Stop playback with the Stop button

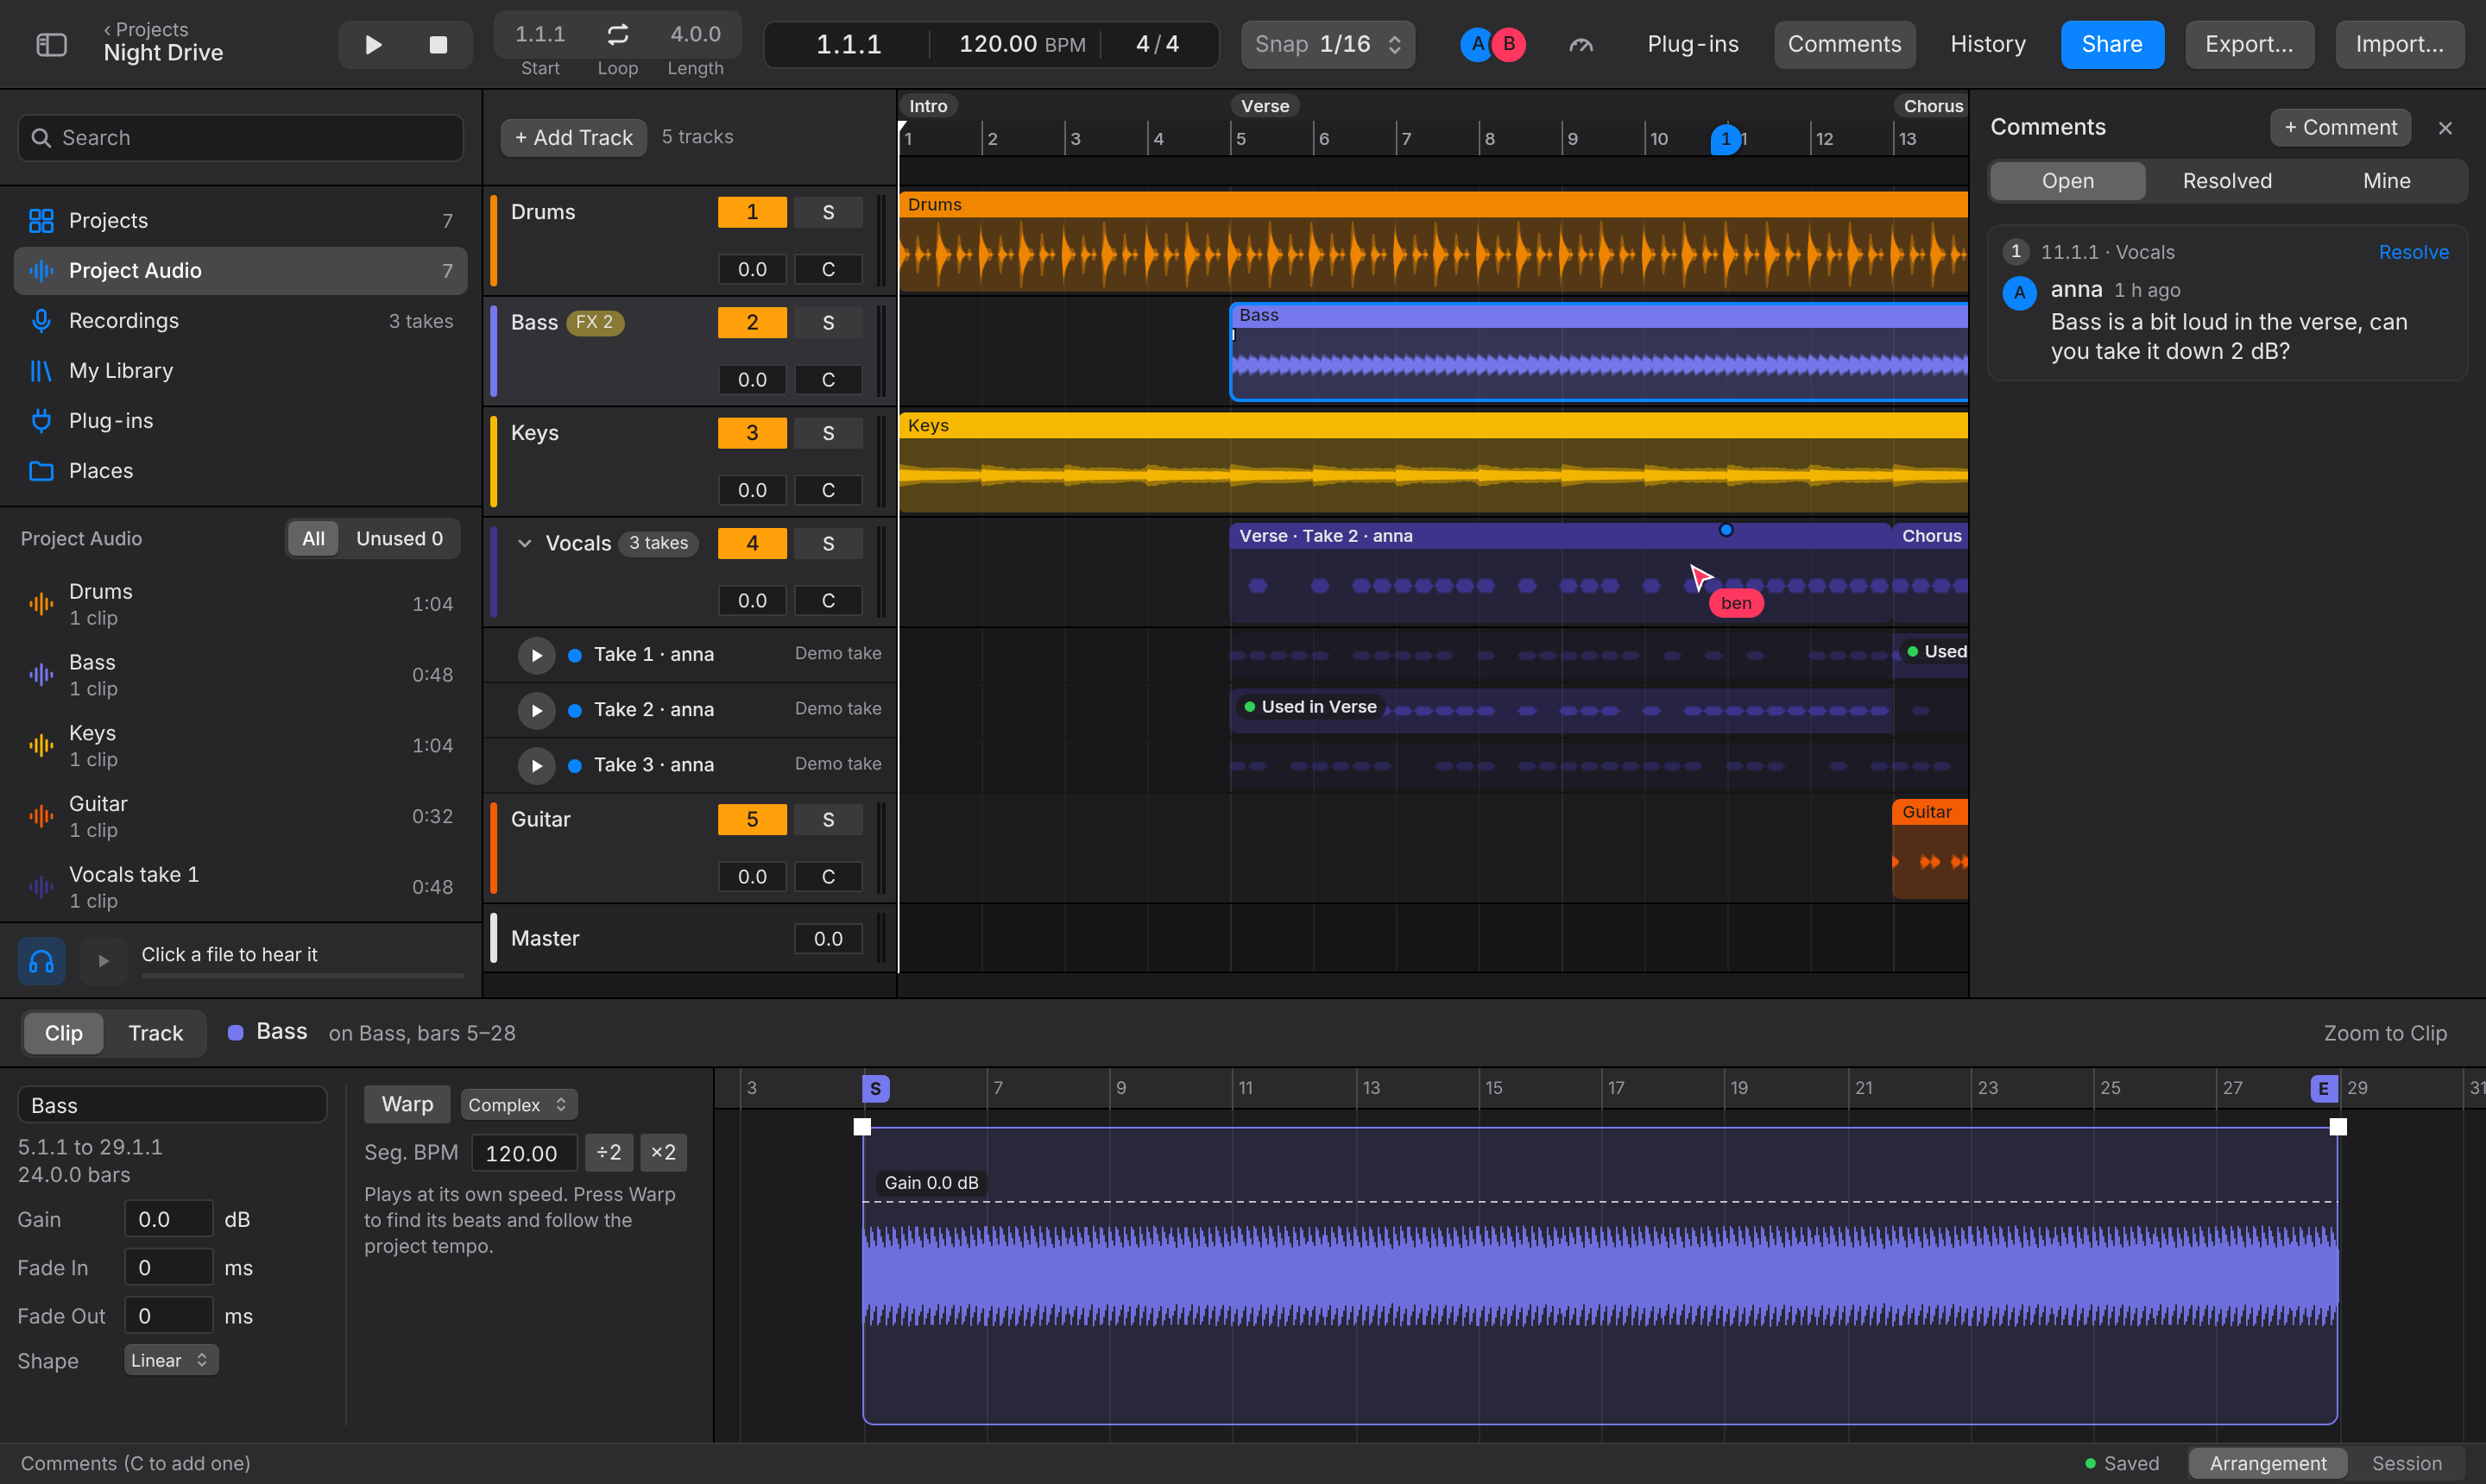pos(439,45)
